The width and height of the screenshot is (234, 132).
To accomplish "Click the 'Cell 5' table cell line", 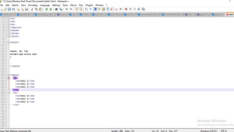I will coord(25,99).
